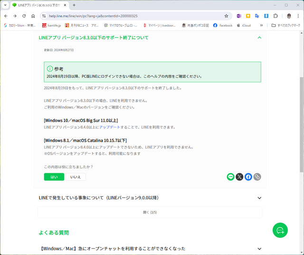Click the 更新日: 2024年8月27日 text
304x255 pixels.
[59, 50]
